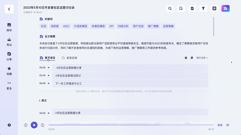Expand the collapsed right side panel
The image size is (241, 135).
231,62
